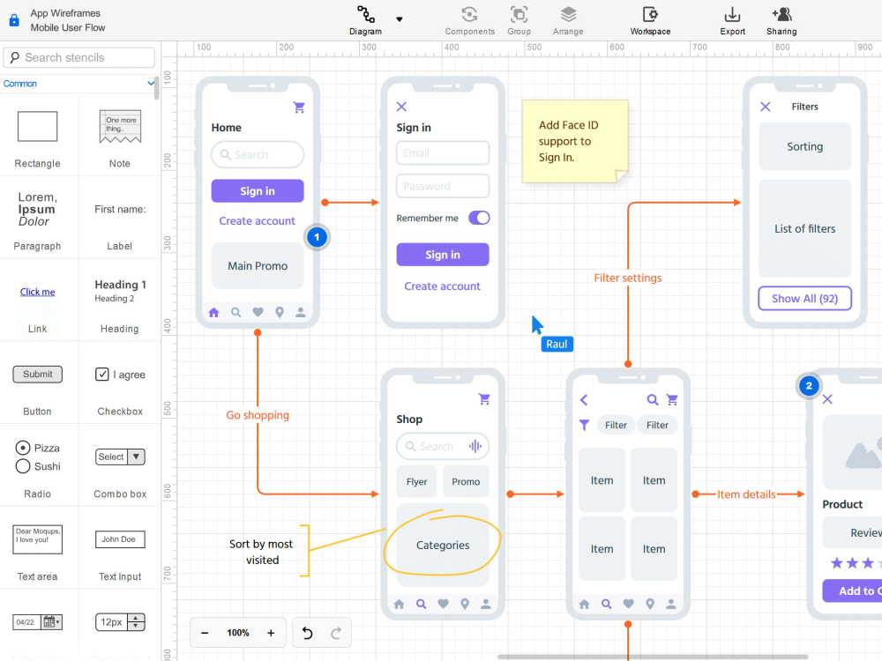Zoom out with the minus button
Image resolution: width=882 pixels, height=661 pixels.
(205, 633)
